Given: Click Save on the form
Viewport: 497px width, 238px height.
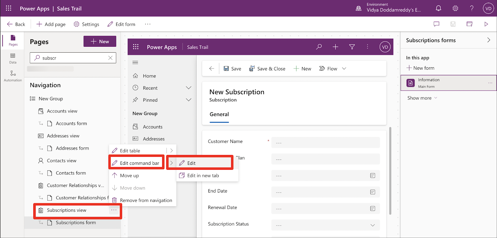Looking at the screenshot, I should click(232, 68).
